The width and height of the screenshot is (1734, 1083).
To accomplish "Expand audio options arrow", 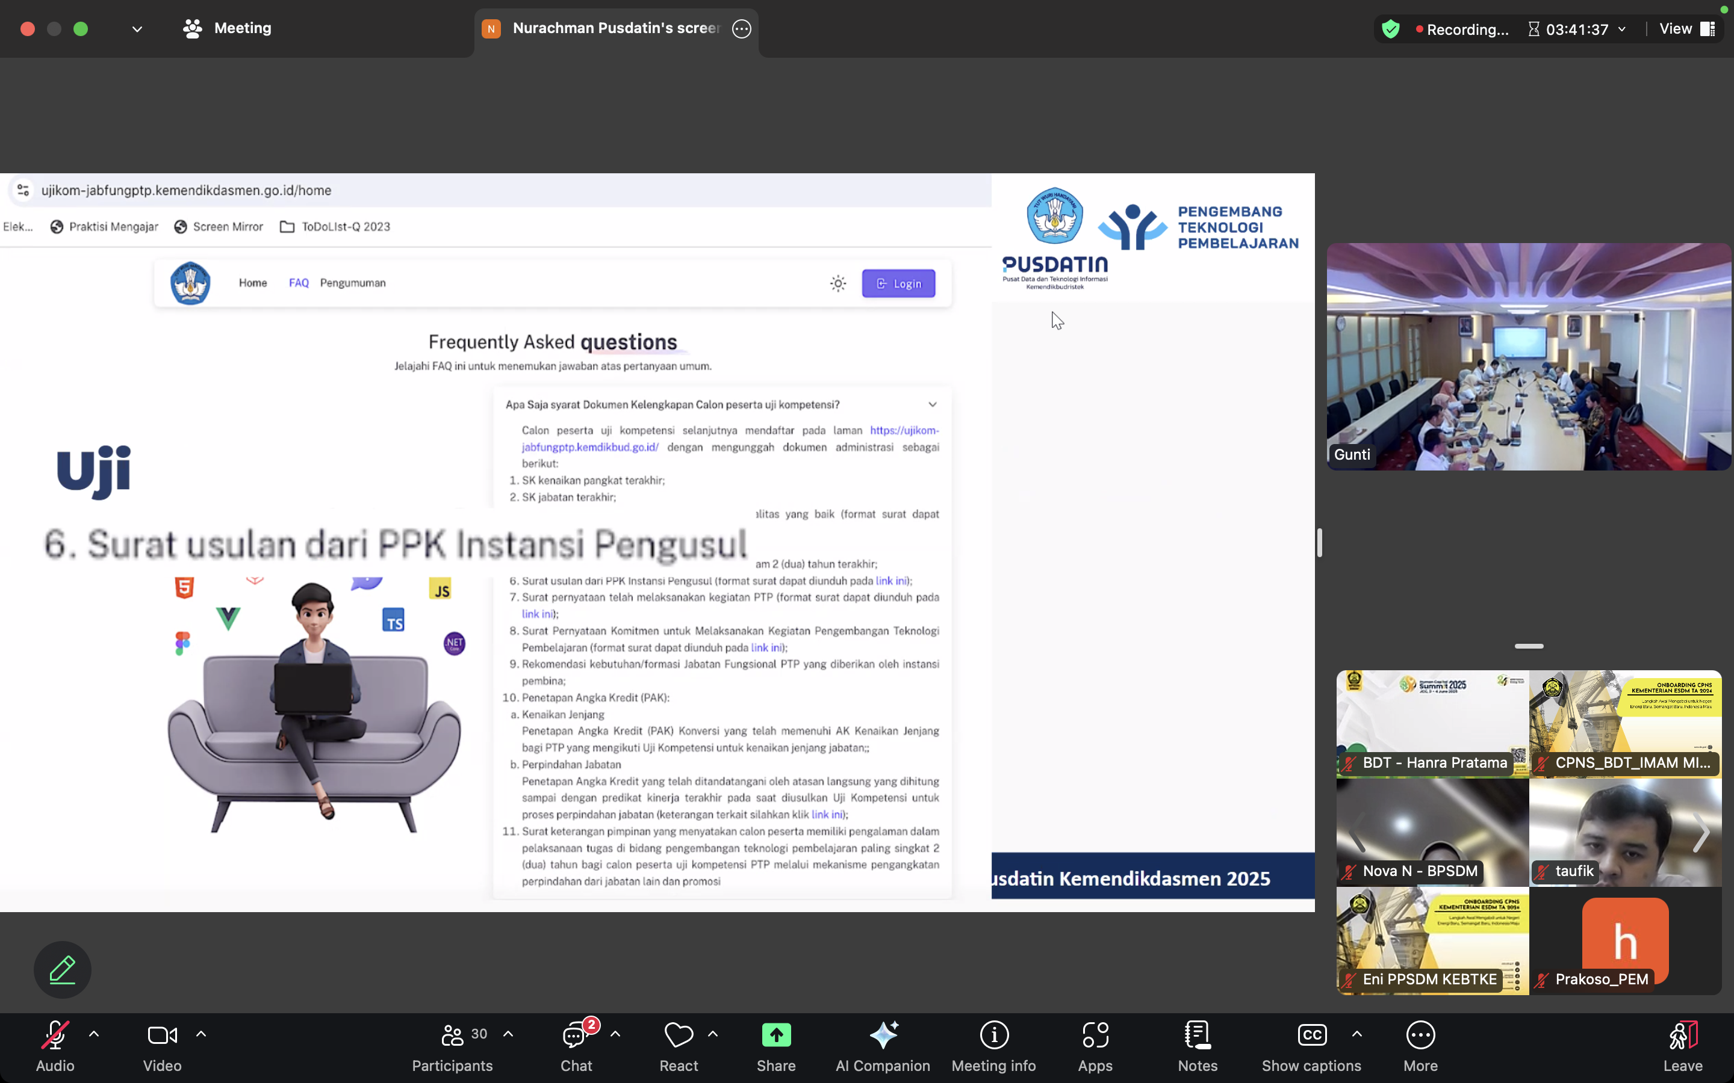I will point(94,1034).
